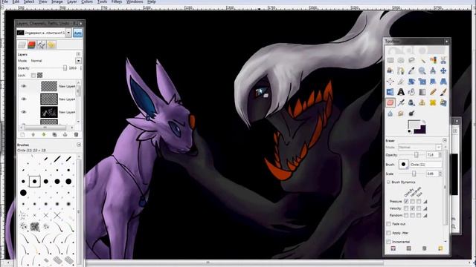Toggle the layer Lock alpha checkbox
Screen dimensions: 476x267
tap(39, 75)
